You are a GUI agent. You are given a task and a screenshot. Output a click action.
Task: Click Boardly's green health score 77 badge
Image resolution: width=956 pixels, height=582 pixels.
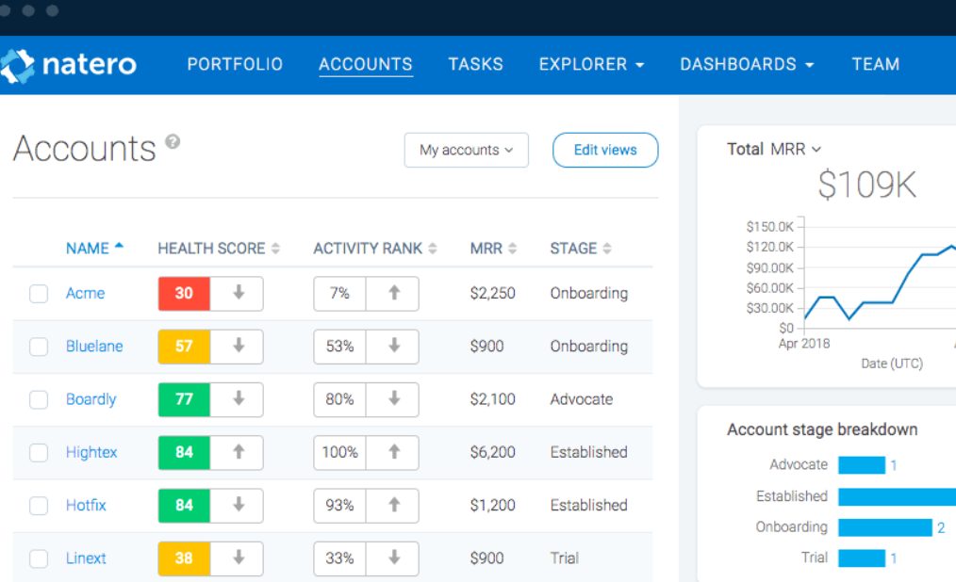184,399
